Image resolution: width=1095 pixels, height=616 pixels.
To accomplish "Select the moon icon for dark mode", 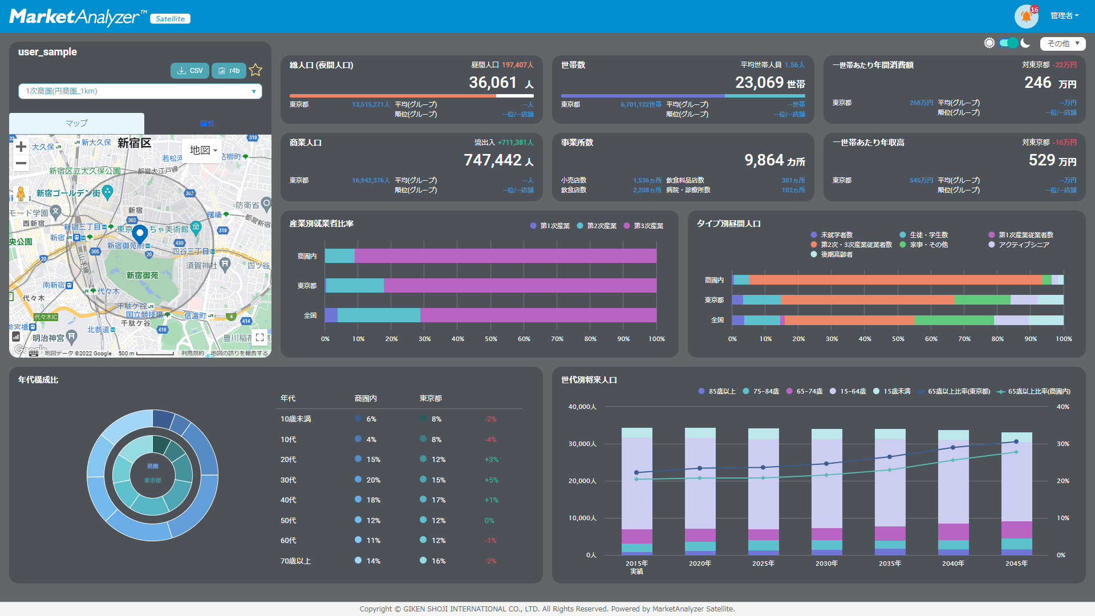I will coord(1026,43).
